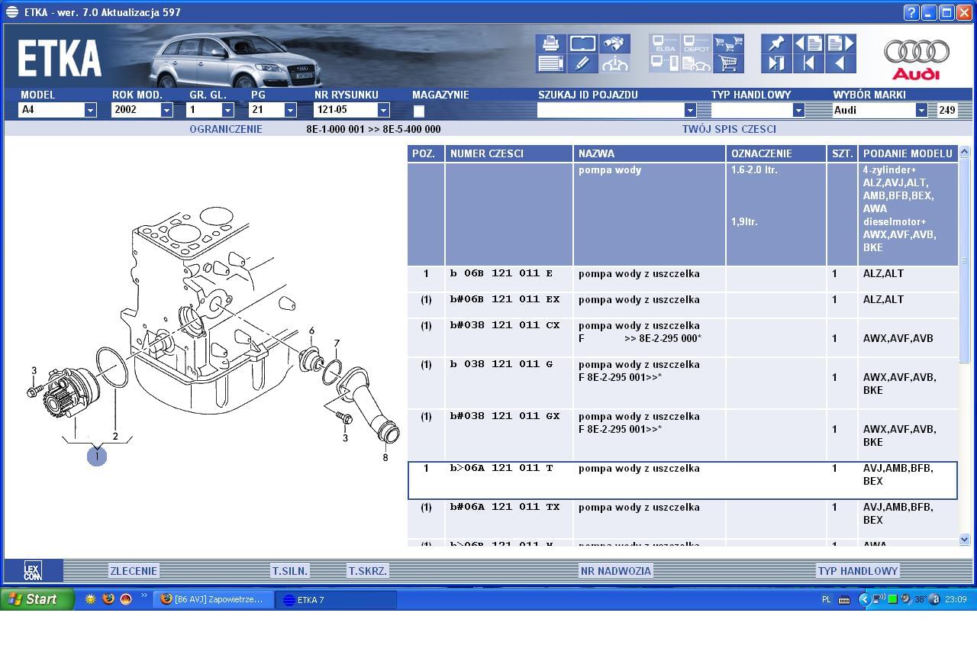Select part row 06B 121 011 EX
The image size is (977, 658).
pyautogui.click(x=682, y=305)
